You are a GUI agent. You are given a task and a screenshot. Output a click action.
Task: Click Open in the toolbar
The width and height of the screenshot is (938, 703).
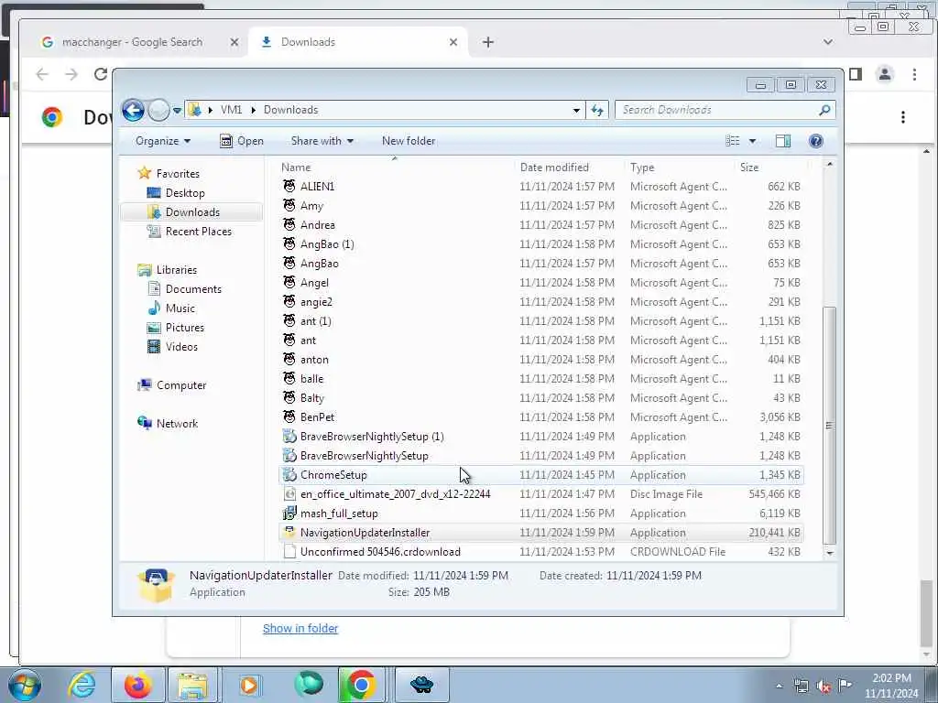pyautogui.click(x=242, y=141)
